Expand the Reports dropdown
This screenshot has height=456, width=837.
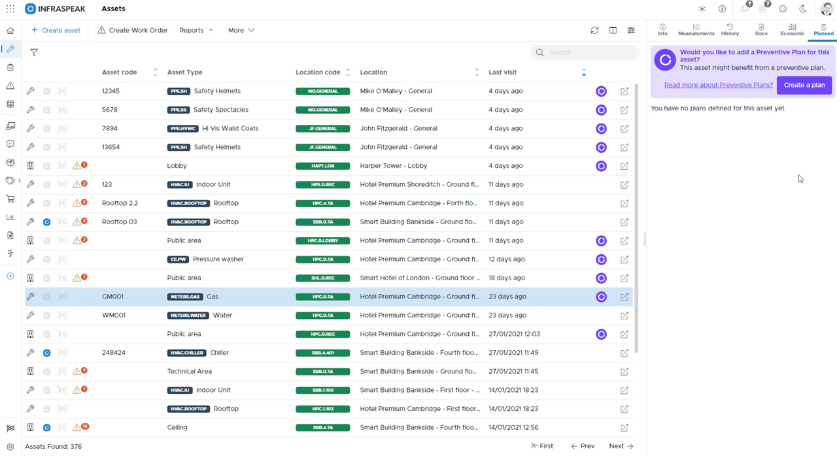tap(196, 30)
